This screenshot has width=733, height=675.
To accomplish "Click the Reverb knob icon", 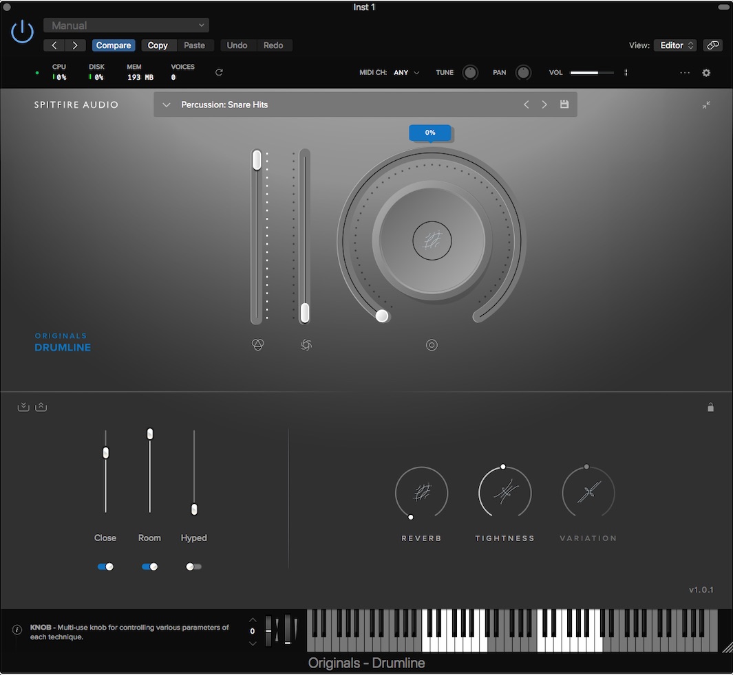I will (x=421, y=493).
